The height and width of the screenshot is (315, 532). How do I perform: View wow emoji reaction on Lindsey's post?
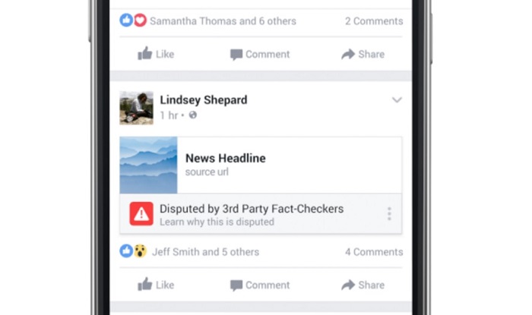[x=140, y=251]
